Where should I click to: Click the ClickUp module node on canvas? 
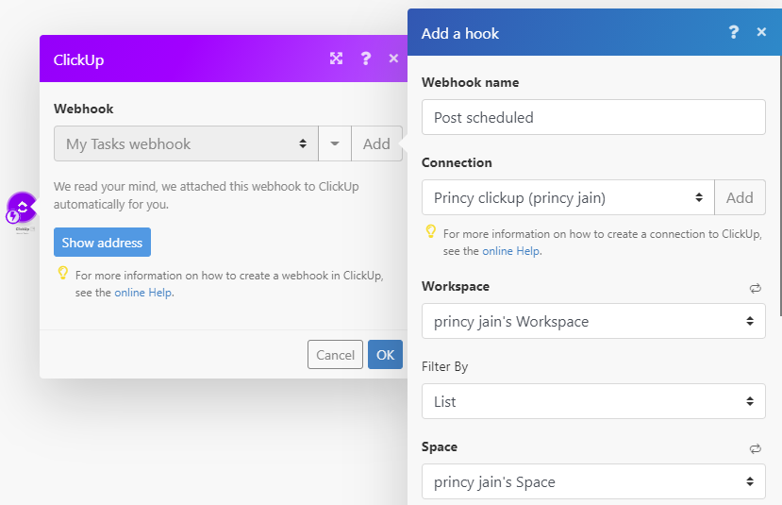click(23, 206)
